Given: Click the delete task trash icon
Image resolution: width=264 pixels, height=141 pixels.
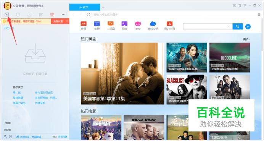Looking at the screenshot, I should tap(41, 15).
